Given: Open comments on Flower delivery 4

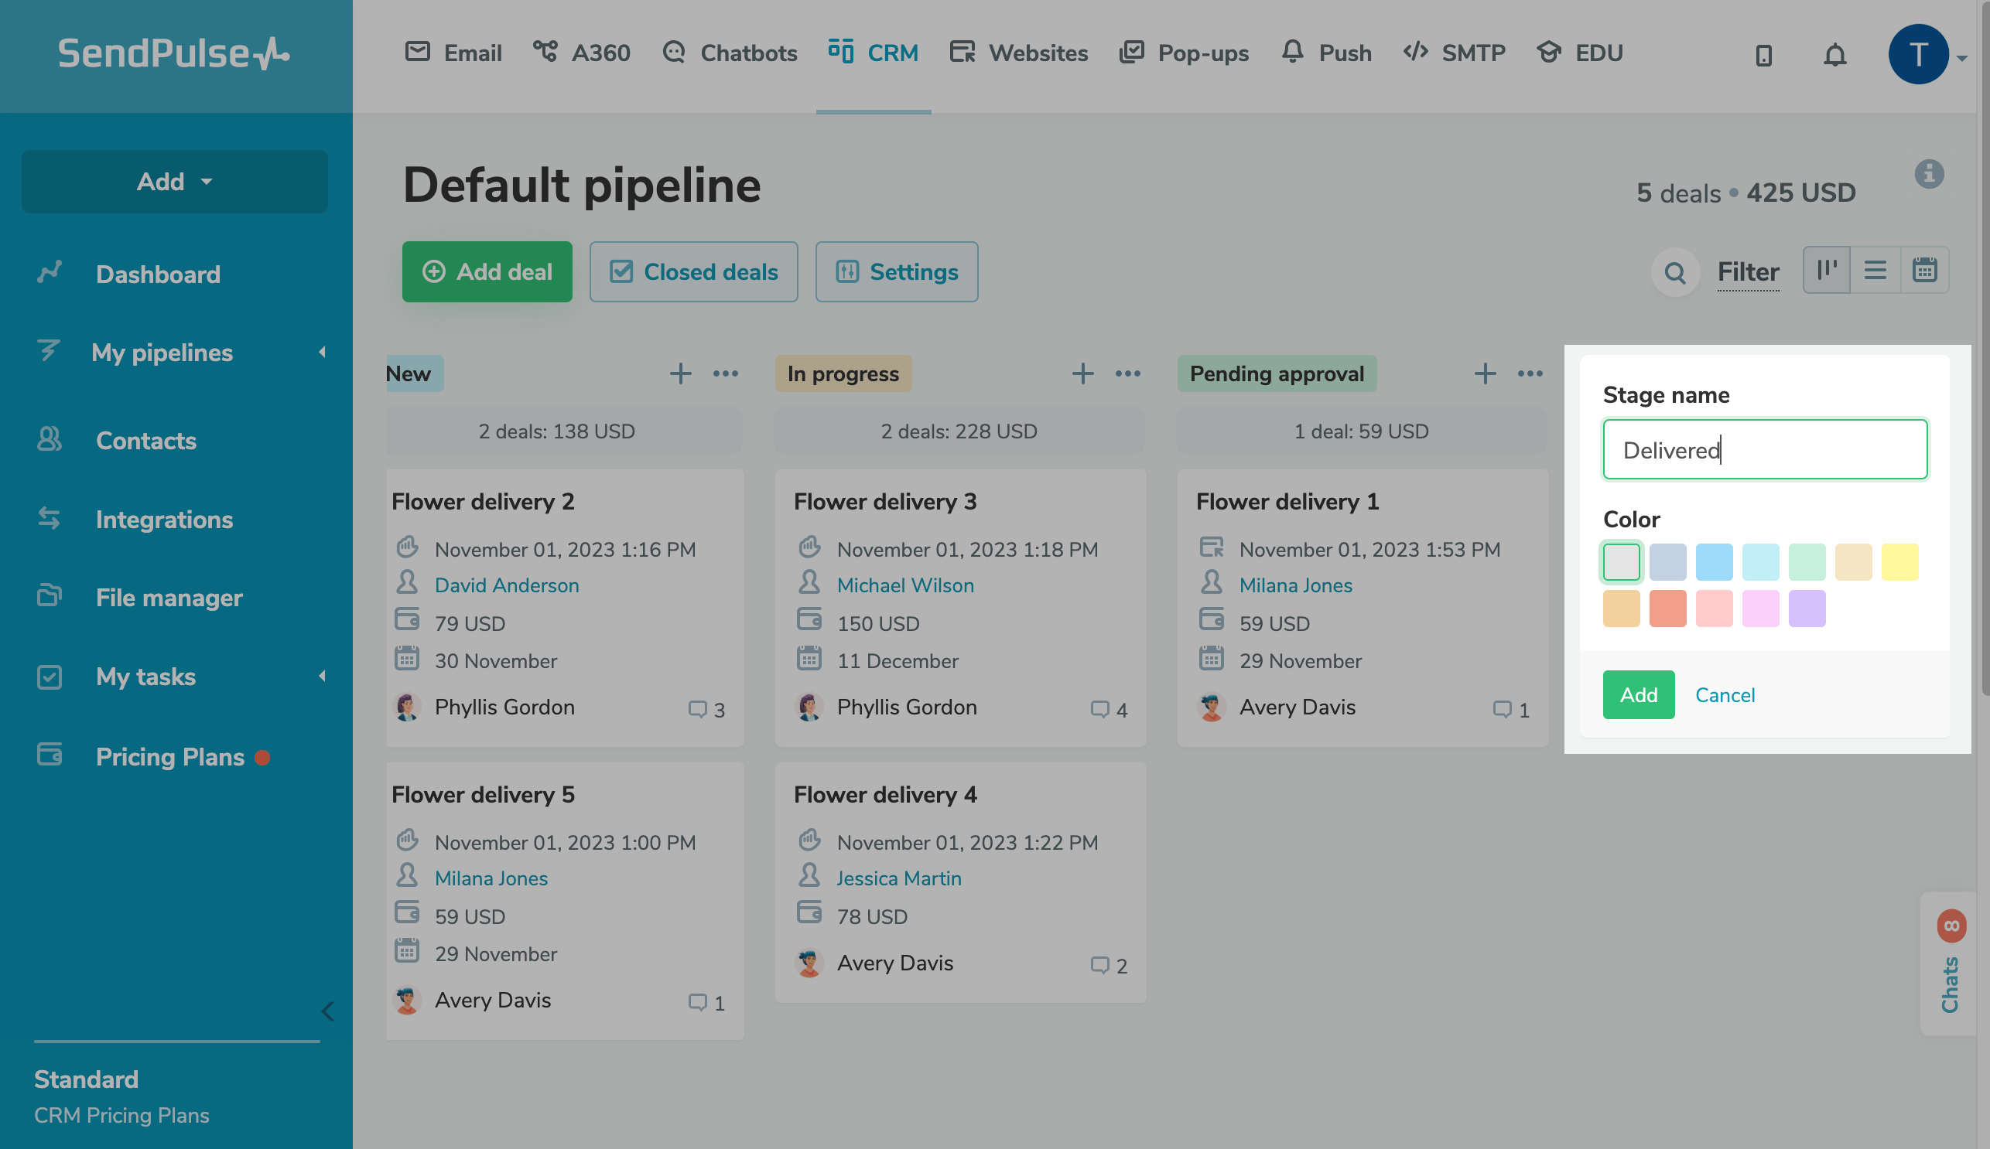Looking at the screenshot, I should pyautogui.click(x=1109, y=965).
